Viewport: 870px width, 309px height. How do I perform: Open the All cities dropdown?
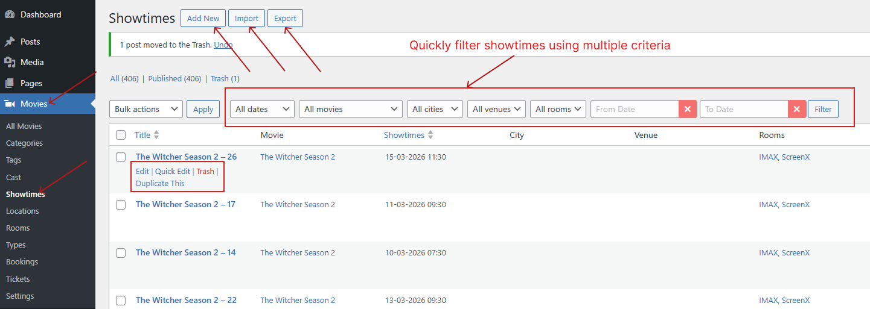point(435,109)
